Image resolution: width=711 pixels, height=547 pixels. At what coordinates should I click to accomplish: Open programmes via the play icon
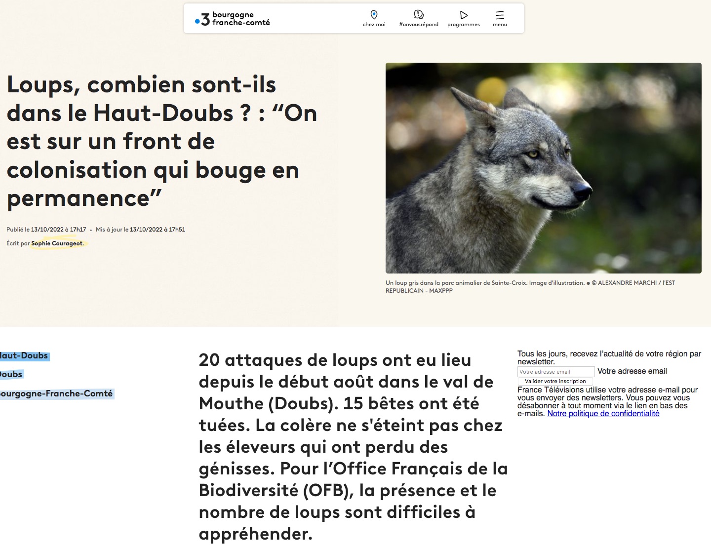464,15
